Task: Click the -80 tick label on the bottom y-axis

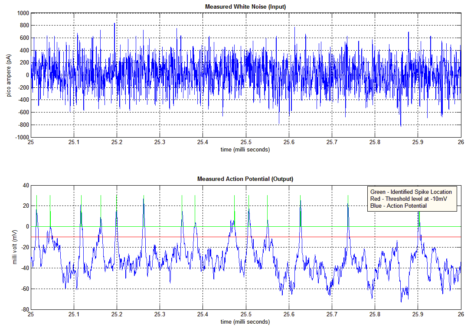Action: point(24,310)
